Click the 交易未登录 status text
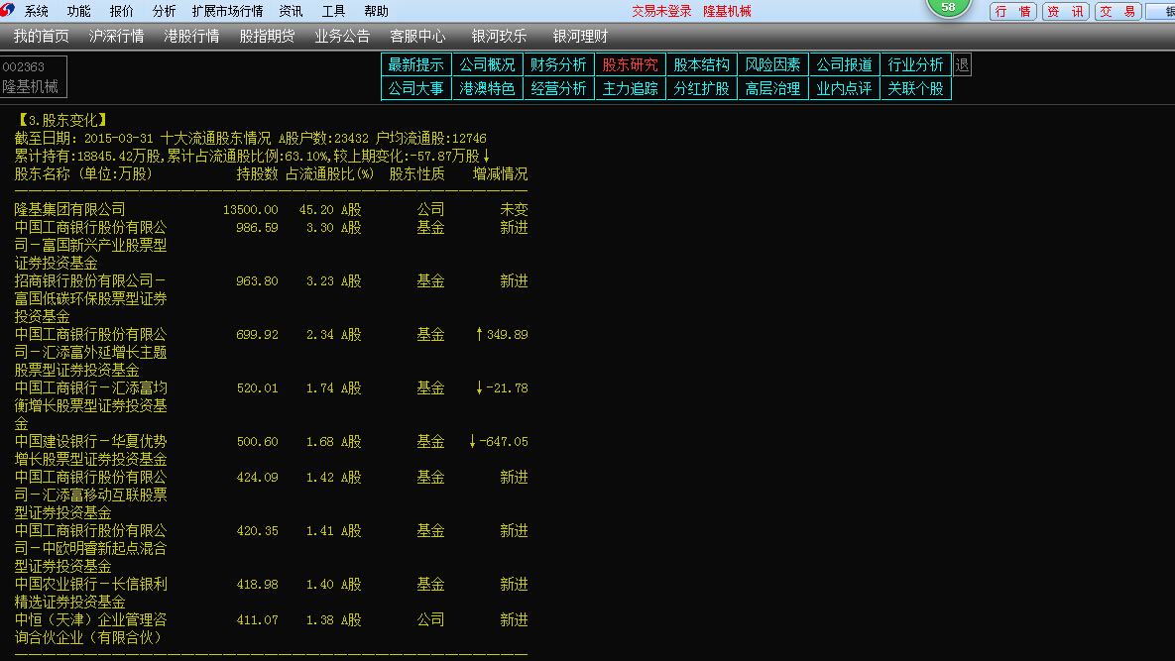The width and height of the screenshot is (1175, 661). pyautogui.click(x=661, y=11)
